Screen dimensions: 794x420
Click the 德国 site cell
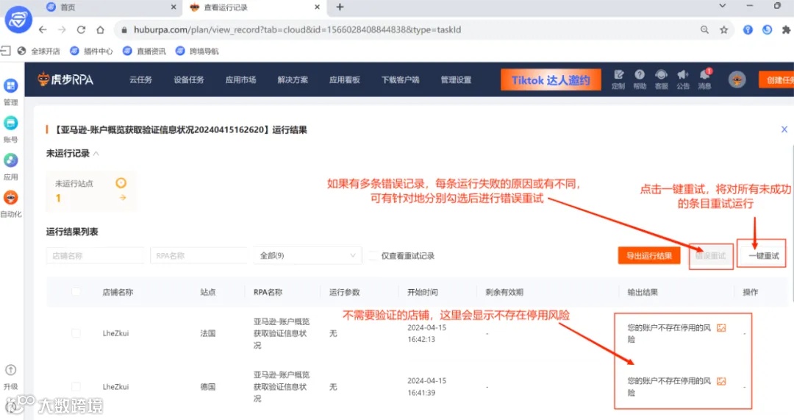coord(207,387)
